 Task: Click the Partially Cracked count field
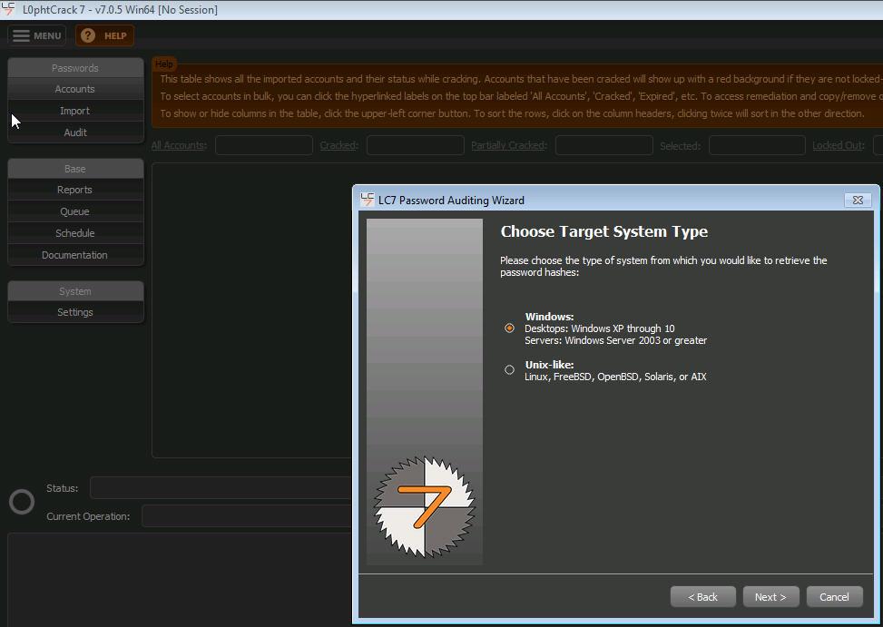604,145
